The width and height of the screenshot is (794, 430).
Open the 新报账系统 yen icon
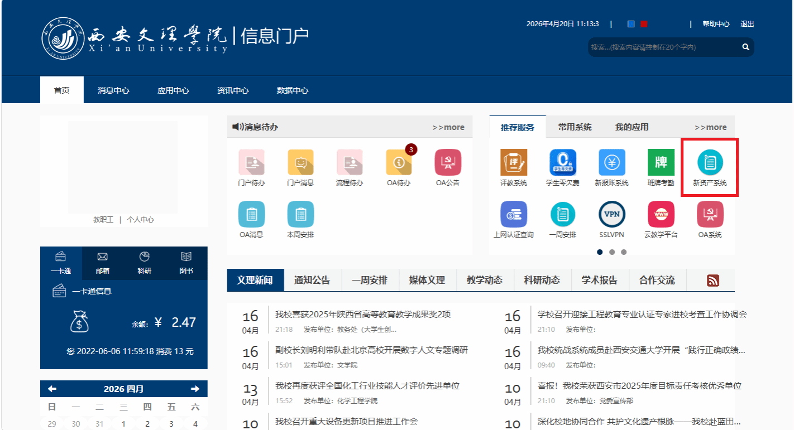tap(611, 163)
